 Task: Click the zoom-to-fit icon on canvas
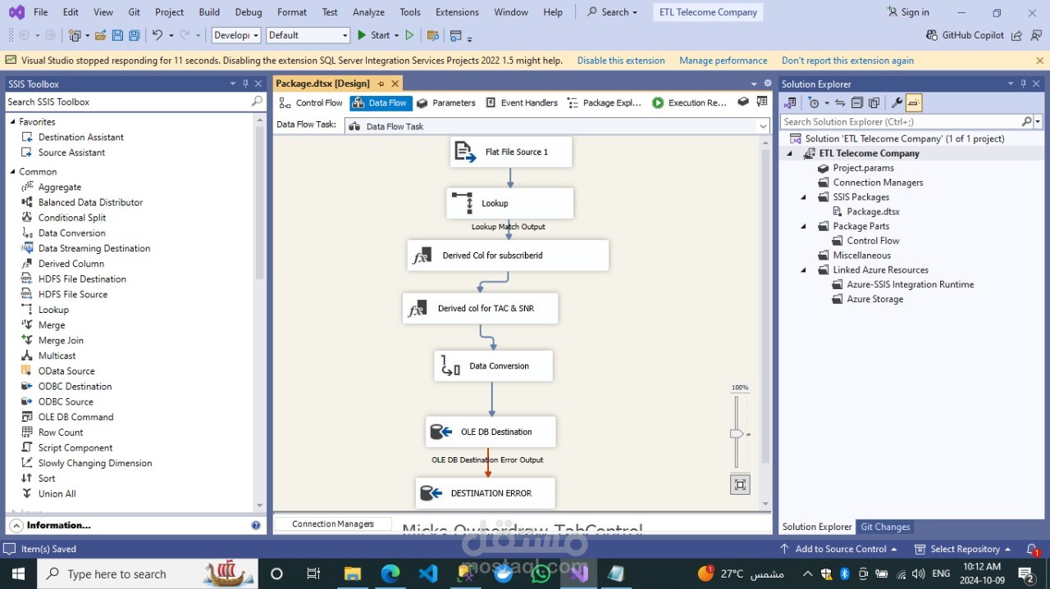[740, 484]
